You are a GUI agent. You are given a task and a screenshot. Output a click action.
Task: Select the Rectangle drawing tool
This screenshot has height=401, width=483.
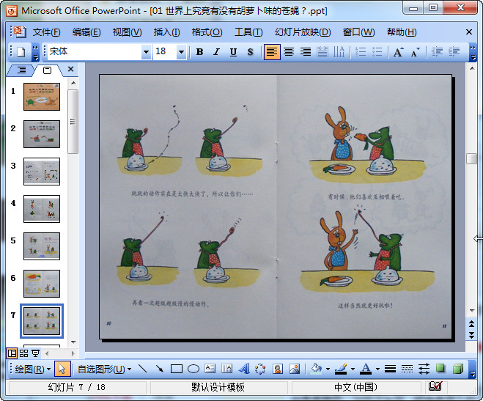click(x=176, y=369)
